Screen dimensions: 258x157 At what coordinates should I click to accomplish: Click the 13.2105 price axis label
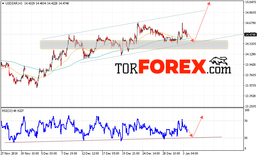pos(251,106)
